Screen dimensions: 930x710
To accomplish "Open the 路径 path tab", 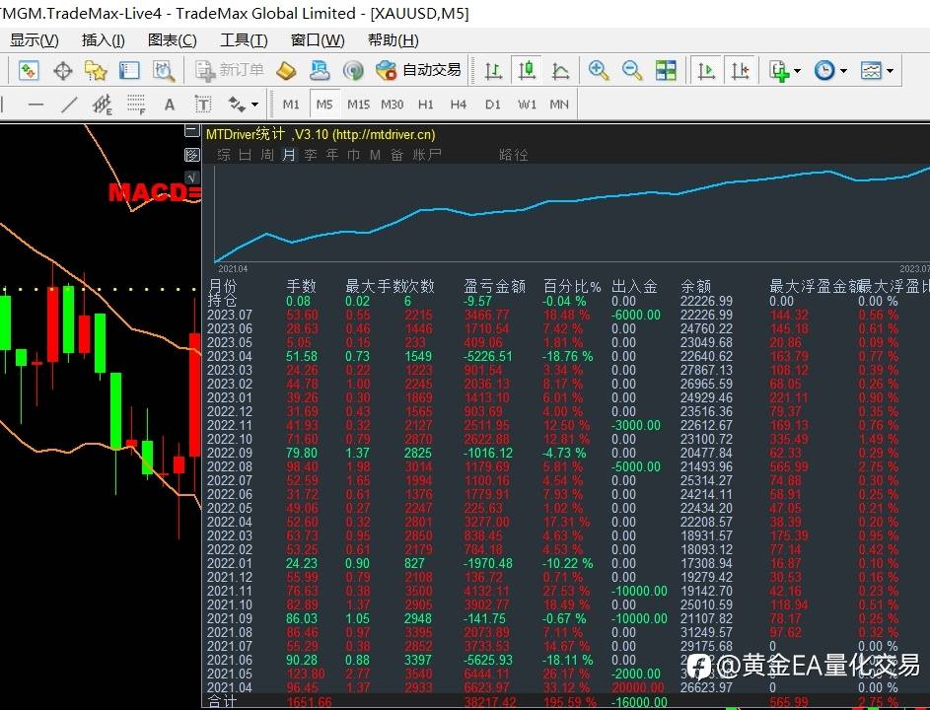I will coord(513,155).
